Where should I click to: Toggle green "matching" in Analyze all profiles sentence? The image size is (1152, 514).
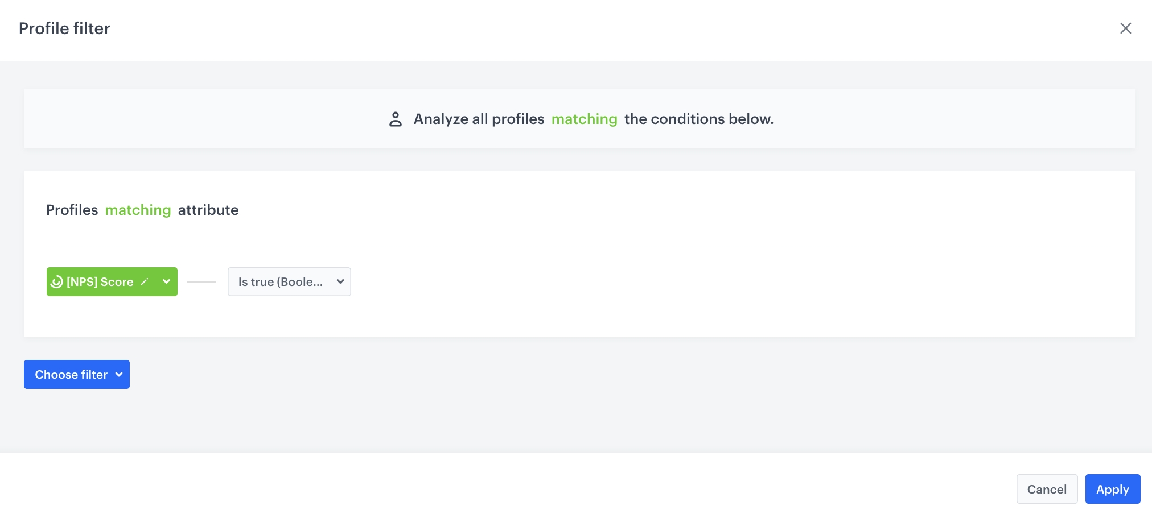584,119
